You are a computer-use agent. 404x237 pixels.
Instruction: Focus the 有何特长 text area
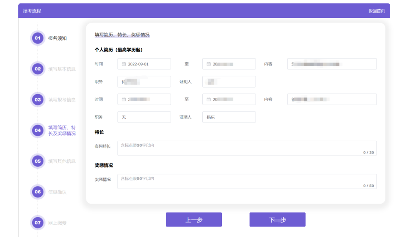pyautogui.click(x=247, y=148)
